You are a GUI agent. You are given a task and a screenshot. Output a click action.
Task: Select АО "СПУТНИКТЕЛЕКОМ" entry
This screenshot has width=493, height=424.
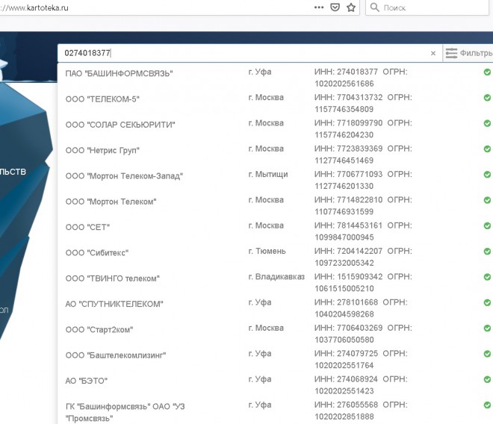pyautogui.click(x=114, y=305)
